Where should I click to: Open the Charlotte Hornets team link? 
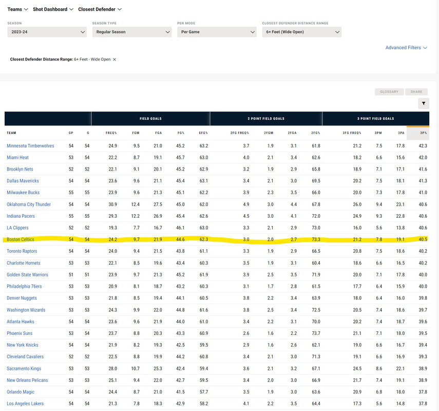coord(24,263)
